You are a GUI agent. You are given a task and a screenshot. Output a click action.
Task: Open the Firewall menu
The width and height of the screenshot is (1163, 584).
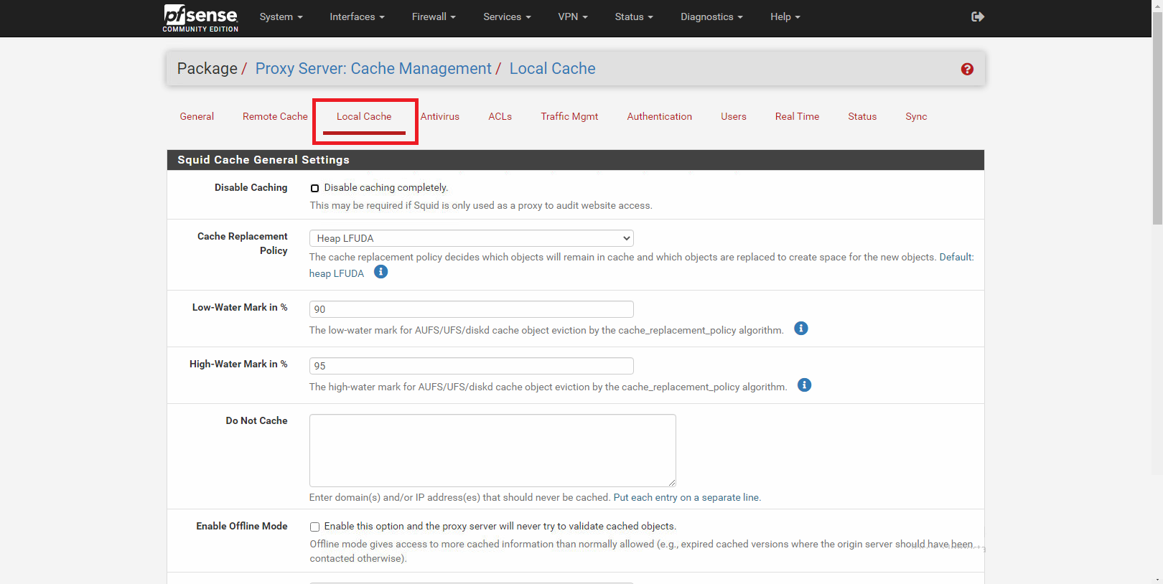434,17
